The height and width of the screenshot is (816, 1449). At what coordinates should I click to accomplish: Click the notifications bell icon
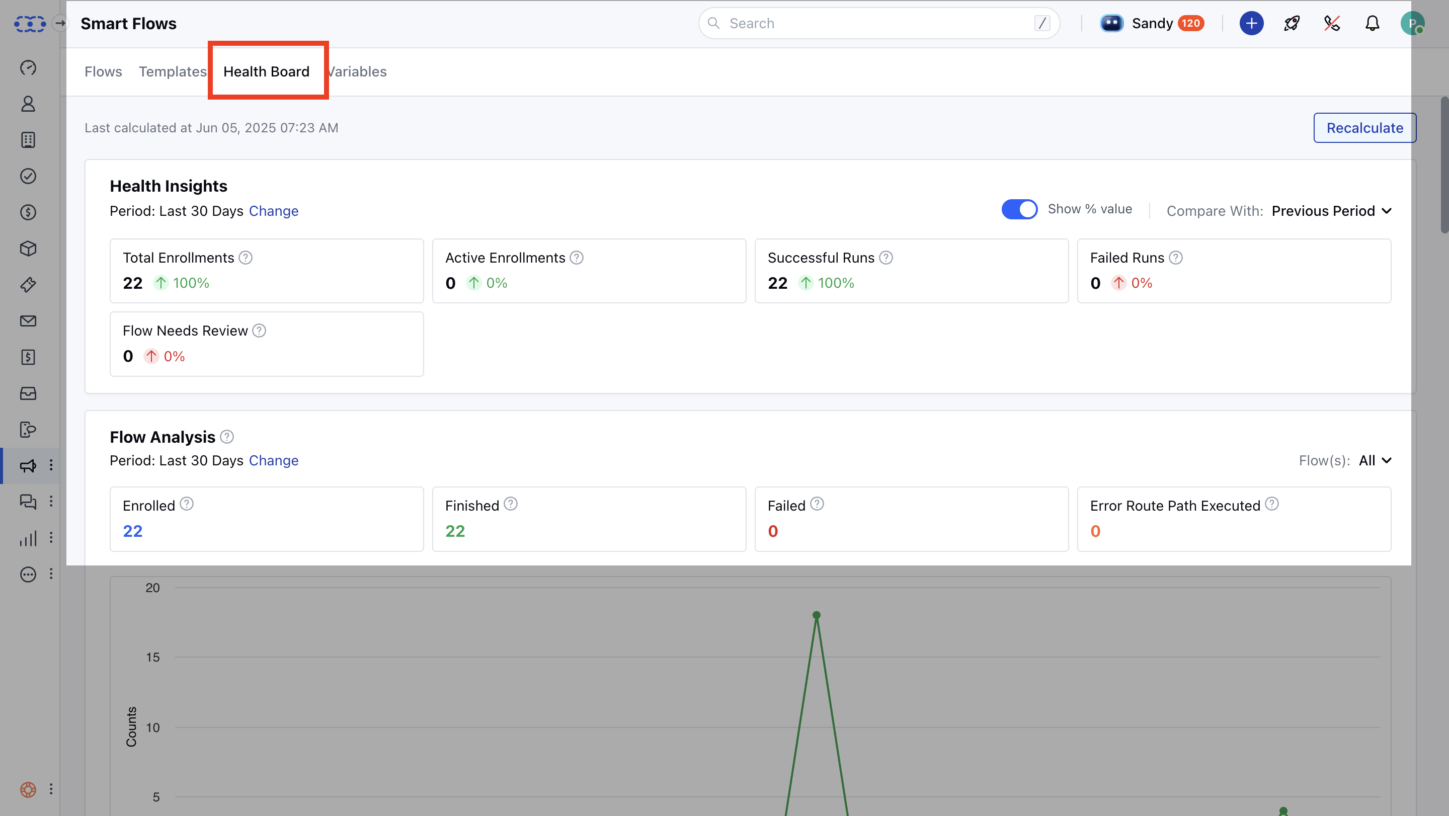click(x=1372, y=23)
